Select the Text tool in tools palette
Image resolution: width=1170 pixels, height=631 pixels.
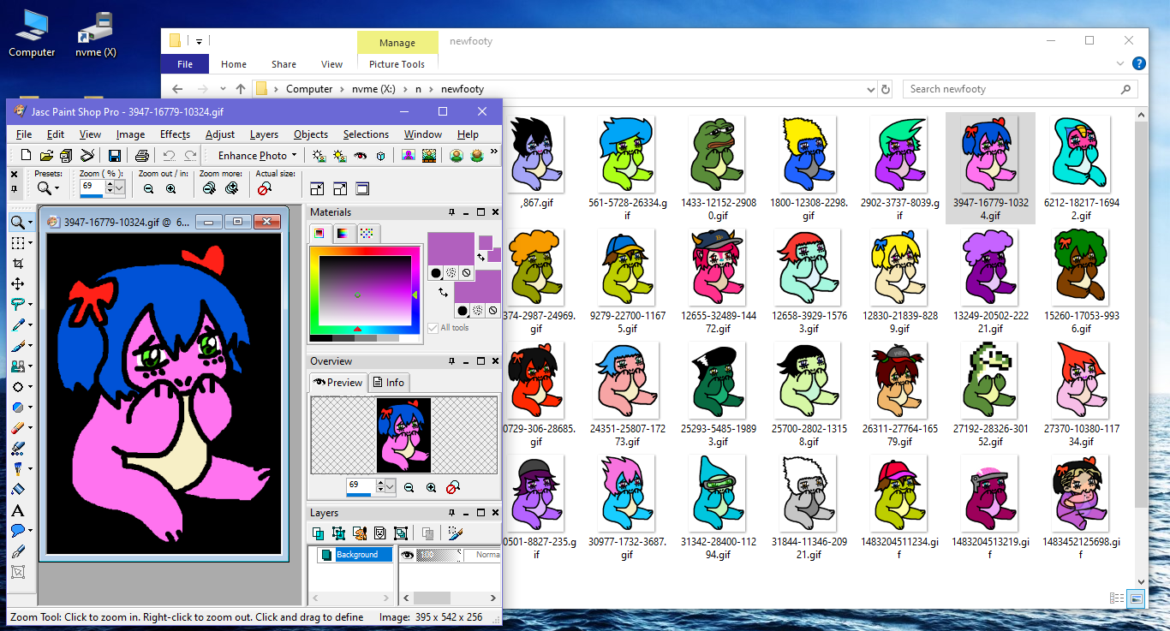pos(17,510)
